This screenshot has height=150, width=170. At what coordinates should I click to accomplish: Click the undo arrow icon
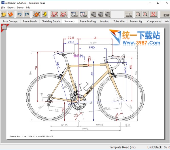coord(19,14)
